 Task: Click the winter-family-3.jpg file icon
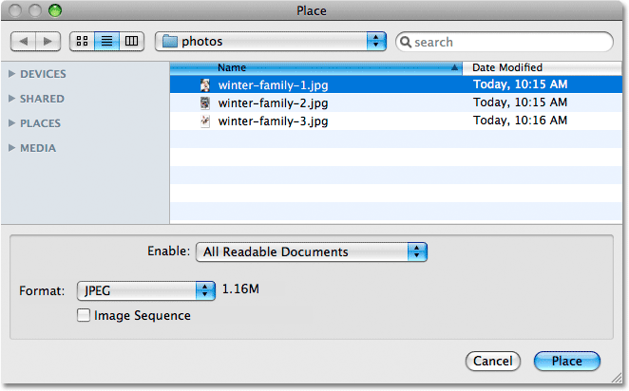205,121
